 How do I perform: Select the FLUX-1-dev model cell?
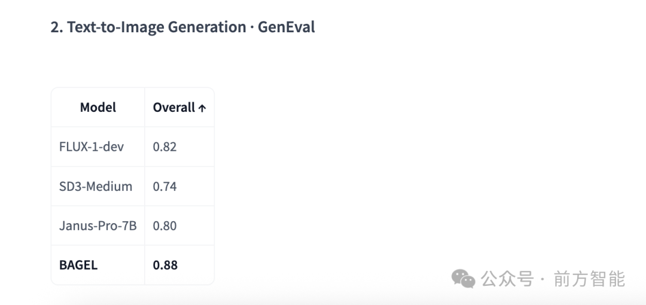[98, 147]
